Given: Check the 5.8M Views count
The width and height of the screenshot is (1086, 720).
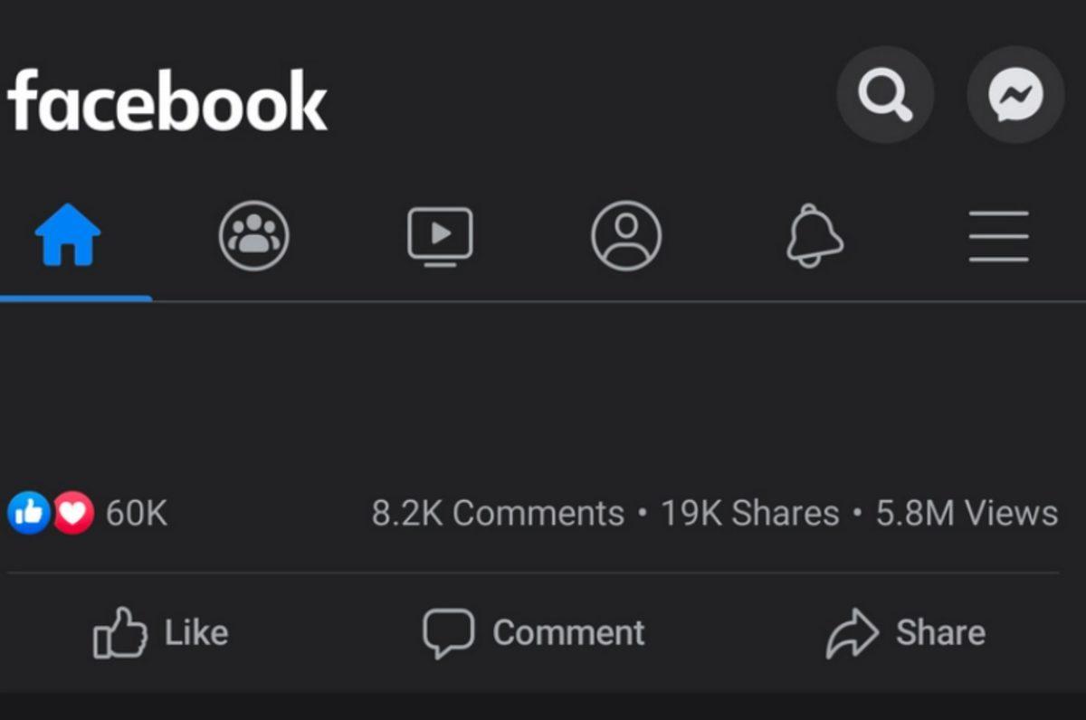Looking at the screenshot, I should tap(965, 512).
